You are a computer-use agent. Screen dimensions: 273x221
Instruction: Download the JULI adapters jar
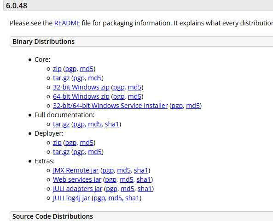click(x=77, y=189)
